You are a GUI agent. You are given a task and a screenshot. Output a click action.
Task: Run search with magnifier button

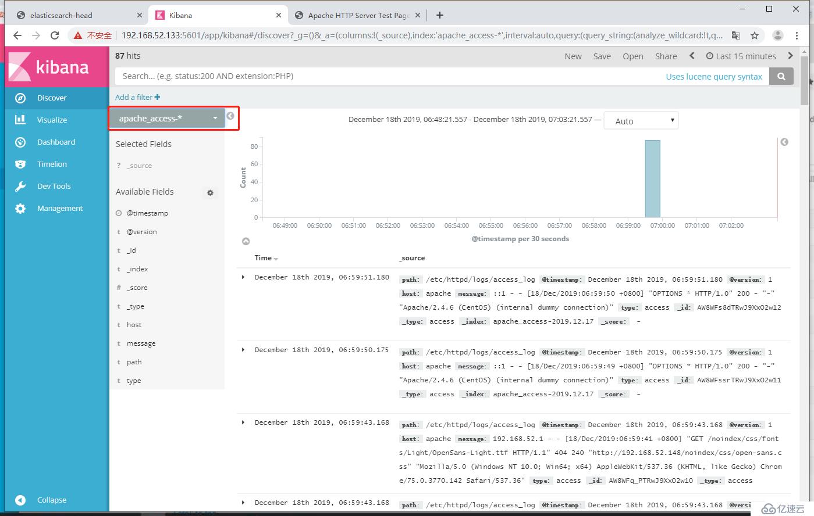pyautogui.click(x=781, y=76)
